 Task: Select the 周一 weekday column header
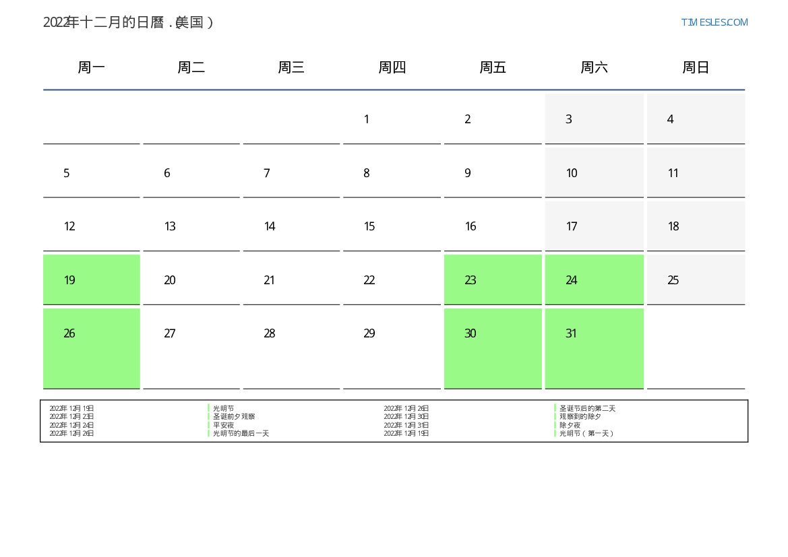click(x=91, y=67)
